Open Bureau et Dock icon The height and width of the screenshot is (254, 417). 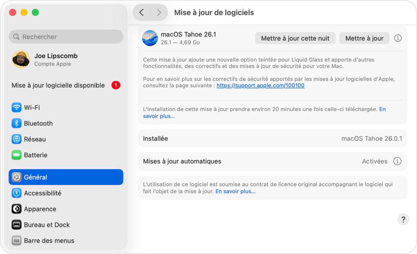click(x=16, y=225)
